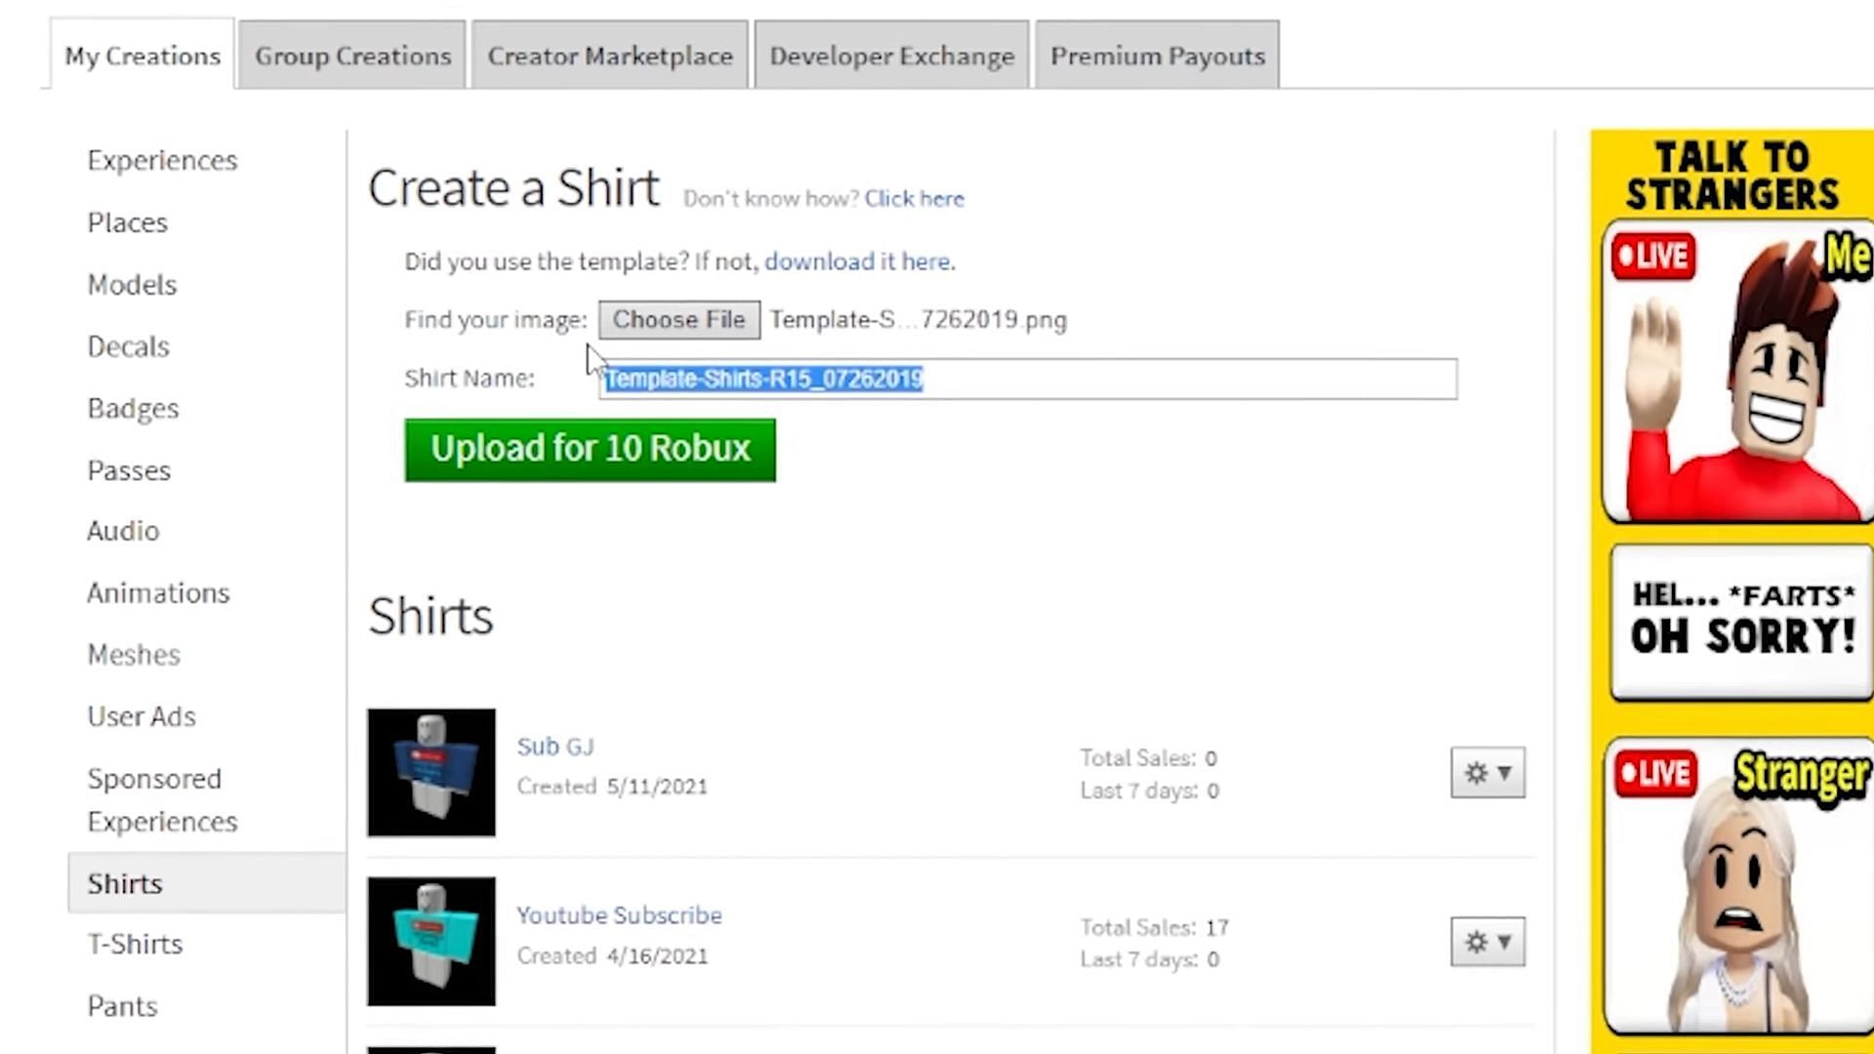The image size is (1874, 1054).
Task: Click the Passes sidebar icon
Action: coord(129,469)
